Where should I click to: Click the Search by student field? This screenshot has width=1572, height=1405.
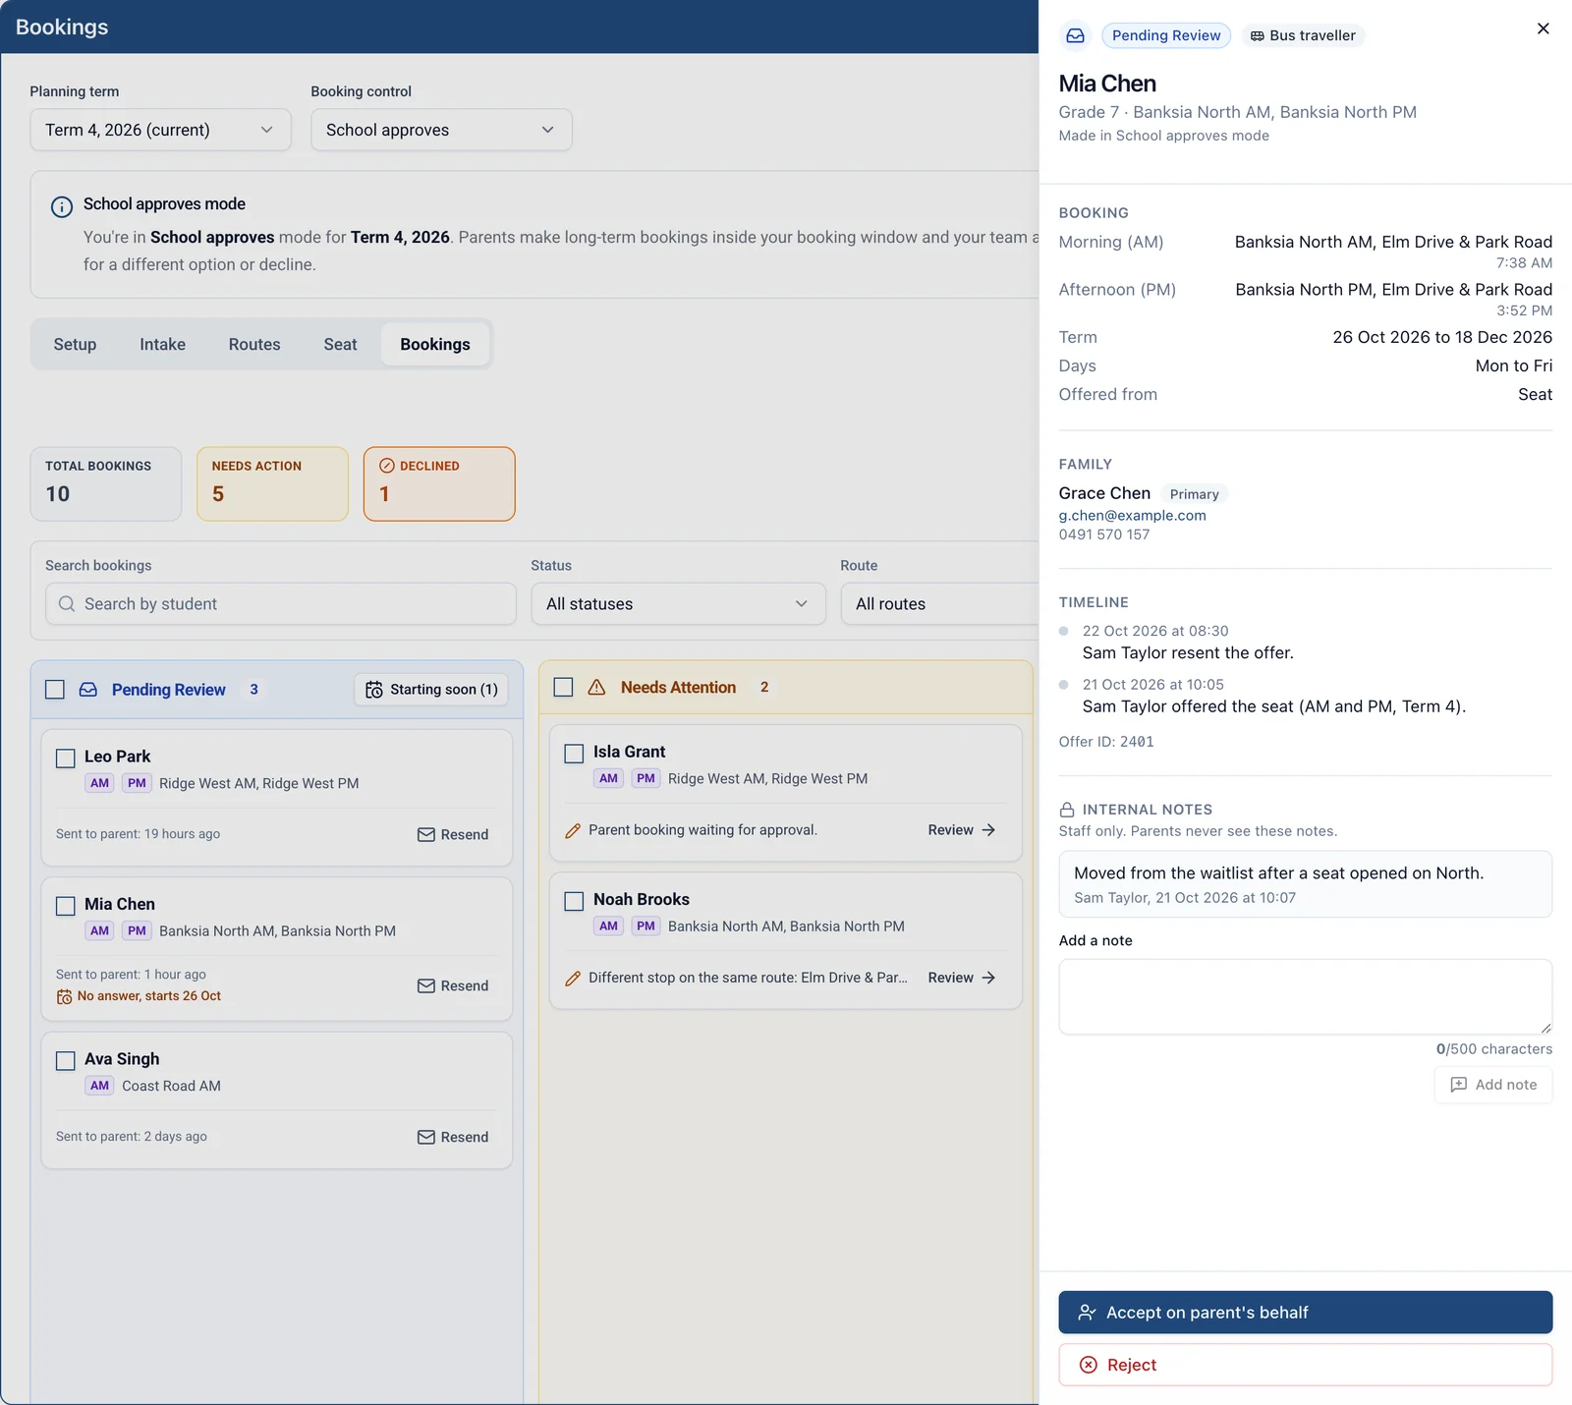[280, 604]
